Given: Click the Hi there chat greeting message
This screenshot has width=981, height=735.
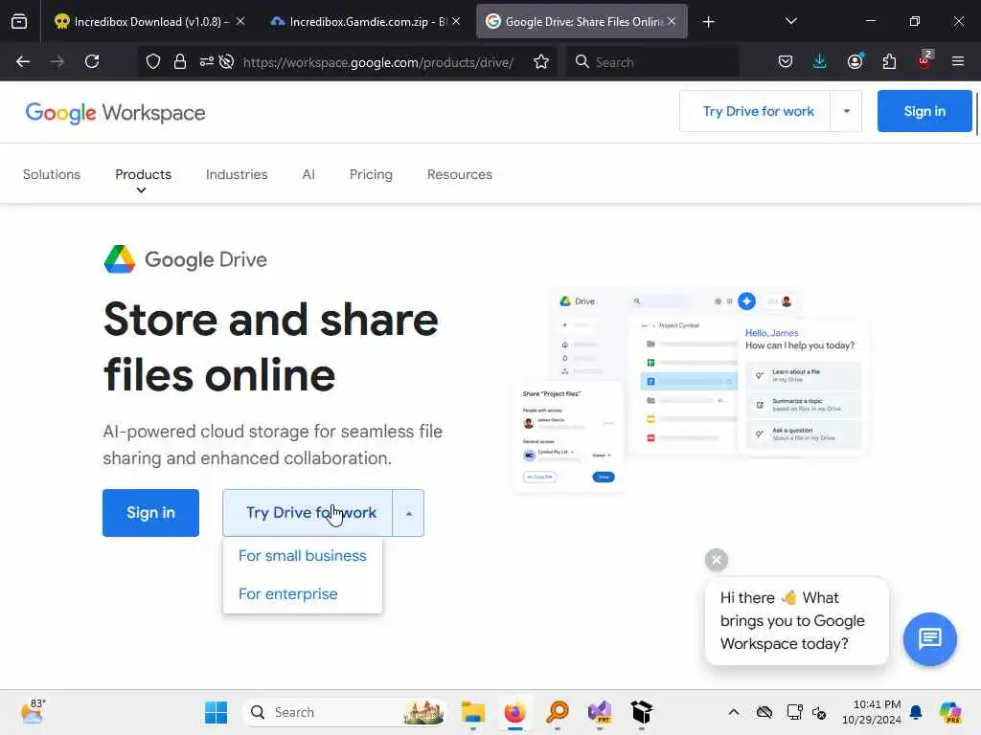Looking at the screenshot, I should click(x=796, y=620).
